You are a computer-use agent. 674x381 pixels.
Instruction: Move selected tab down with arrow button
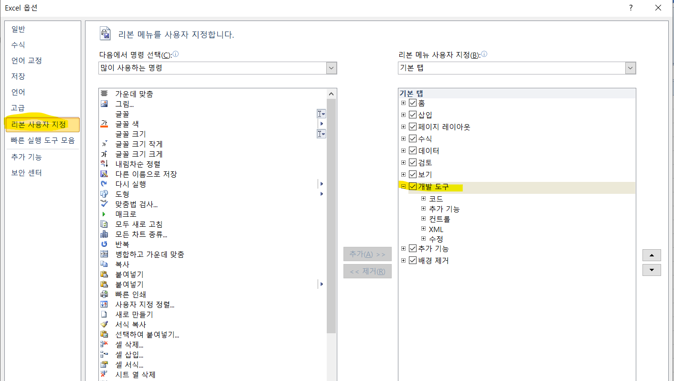[652, 270]
